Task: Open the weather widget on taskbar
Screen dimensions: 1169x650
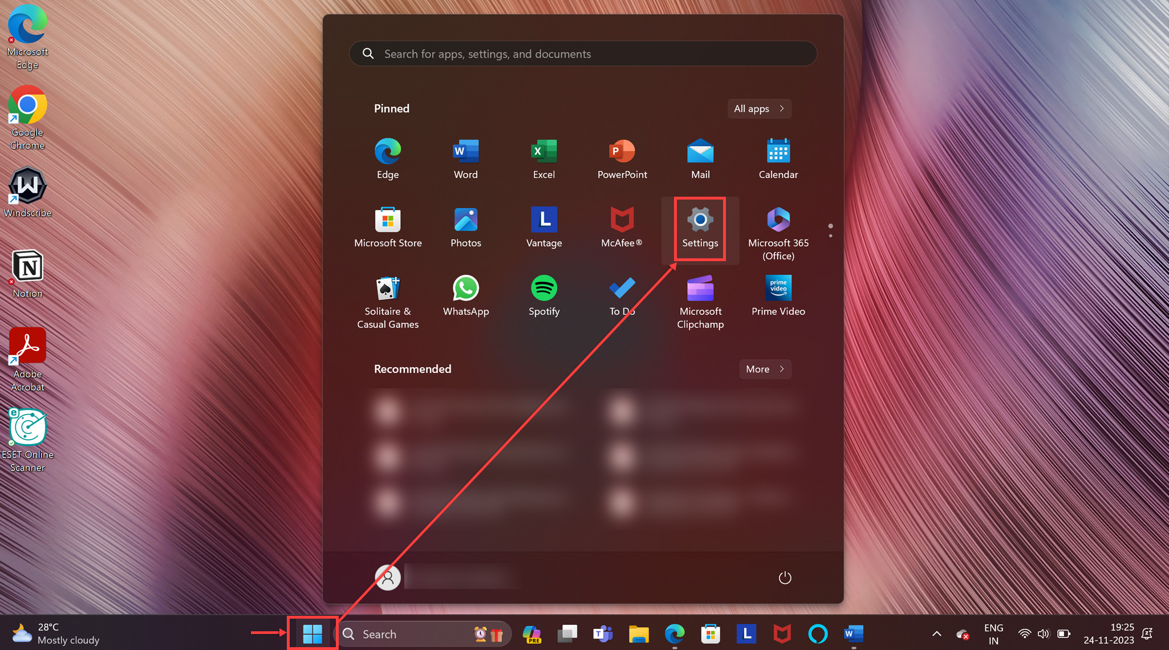Action: click(x=55, y=633)
